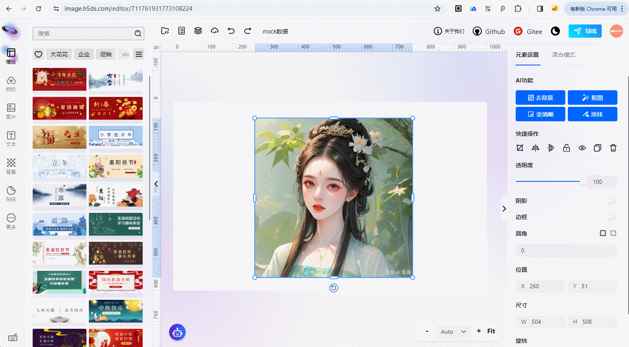Redo the last action

pos(248,31)
